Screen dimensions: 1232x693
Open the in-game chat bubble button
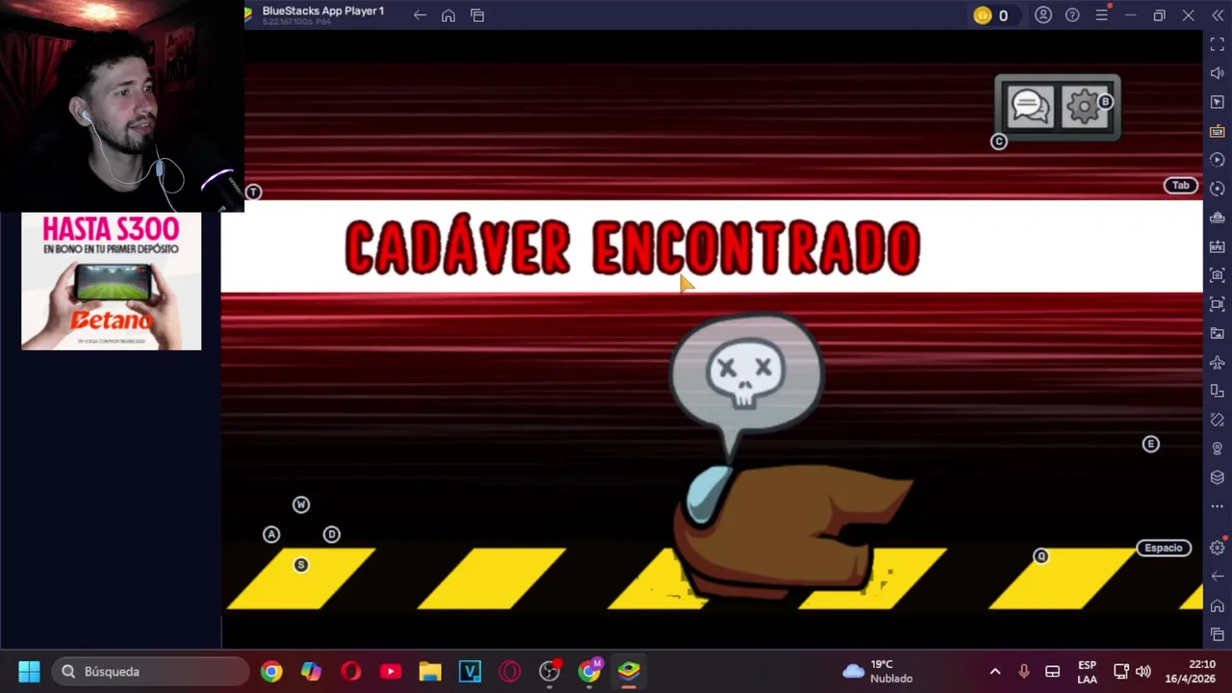(1030, 107)
